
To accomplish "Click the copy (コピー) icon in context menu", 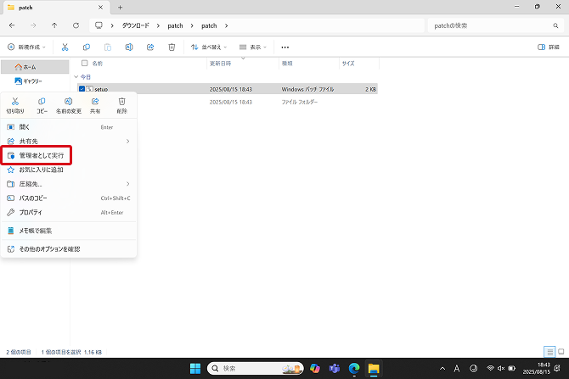I will (x=42, y=103).
